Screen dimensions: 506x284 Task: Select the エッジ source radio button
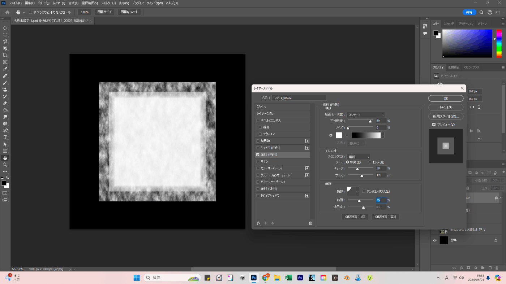point(369,162)
